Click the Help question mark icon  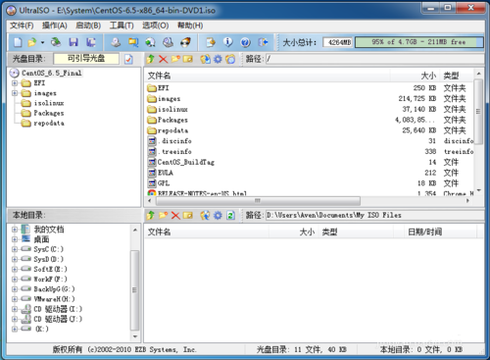[x=245, y=42]
